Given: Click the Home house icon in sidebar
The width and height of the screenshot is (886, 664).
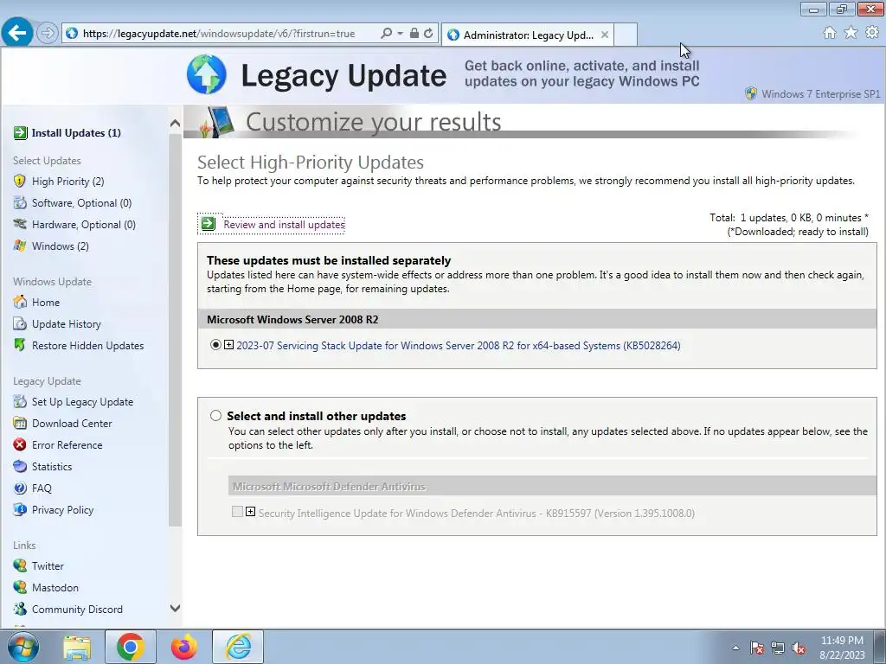Looking at the screenshot, I should 20,302.
